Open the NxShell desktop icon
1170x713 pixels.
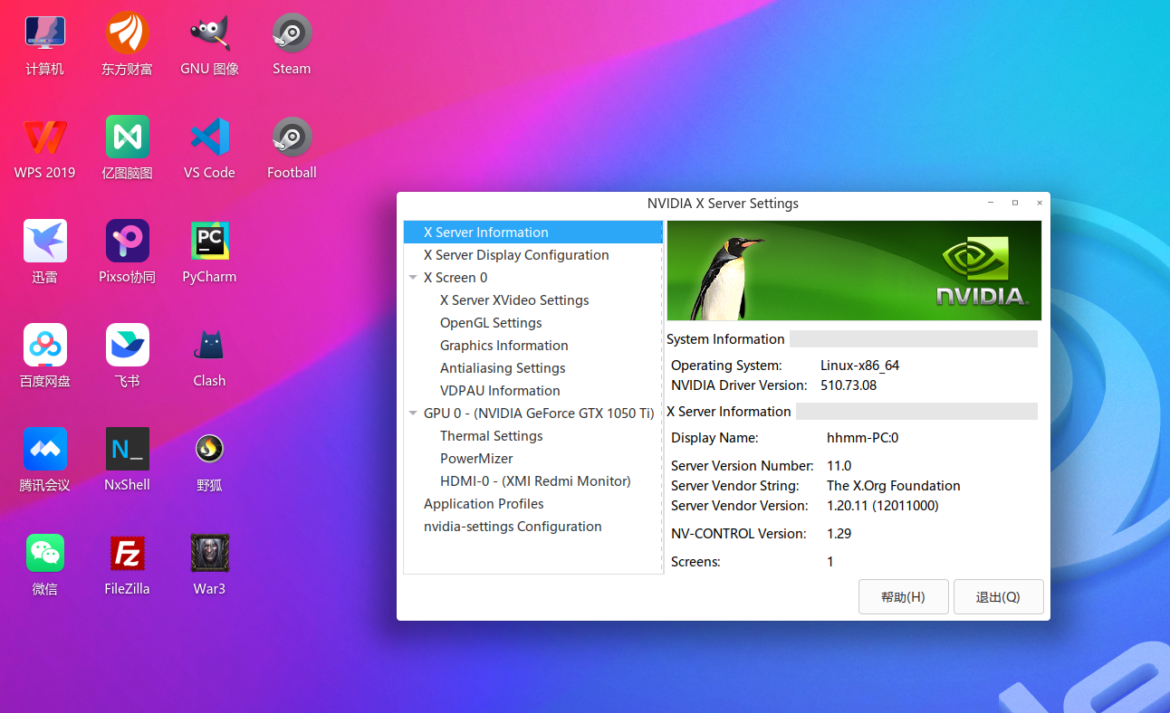(127, 450)
